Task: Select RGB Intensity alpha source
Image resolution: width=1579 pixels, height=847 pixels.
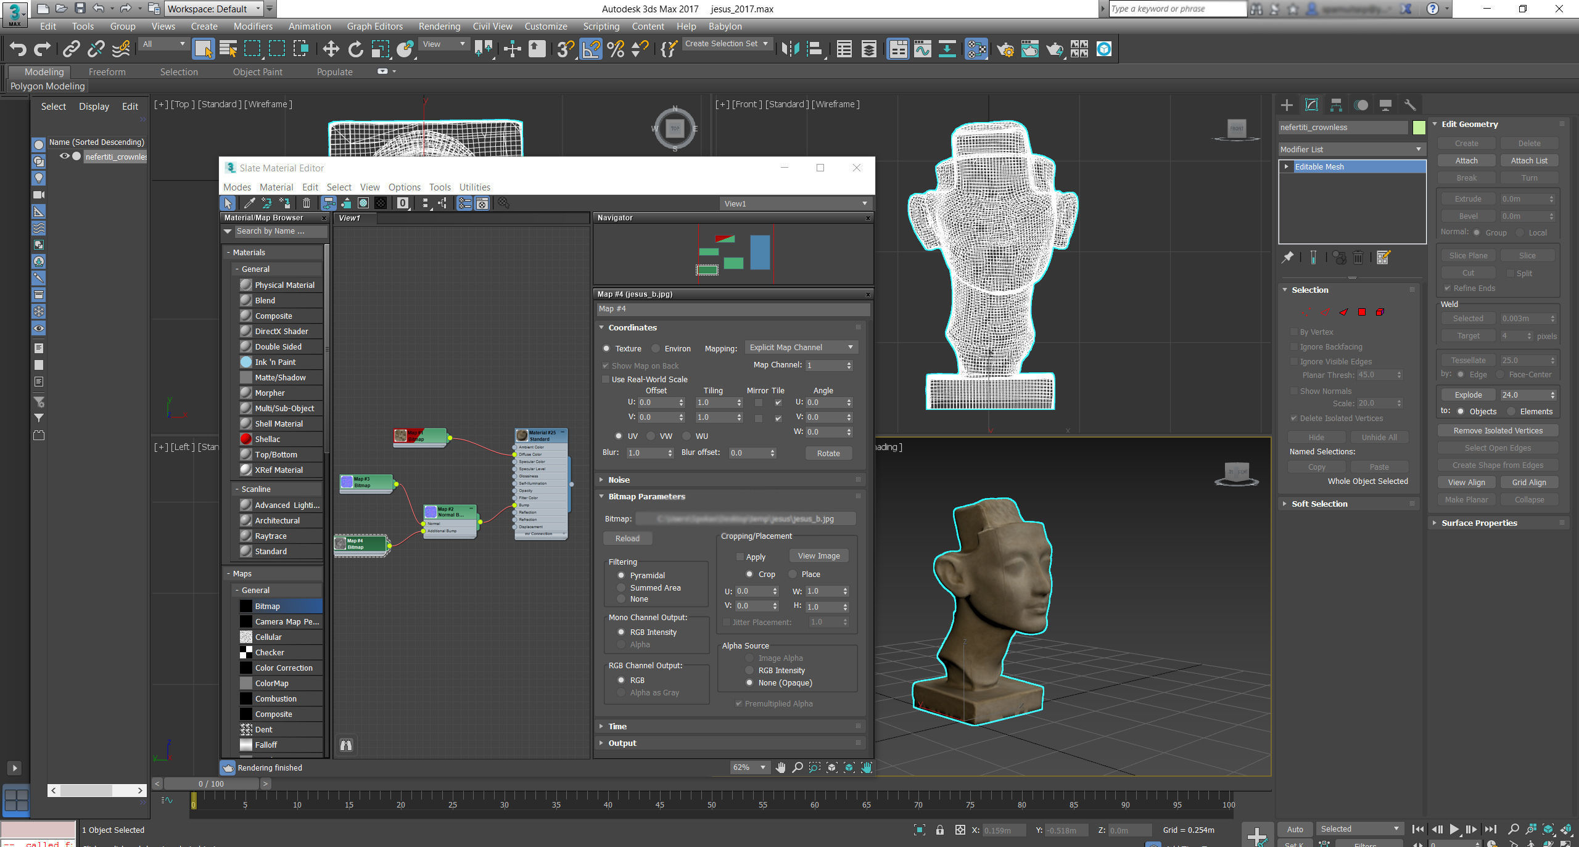Action: point(749,670)
